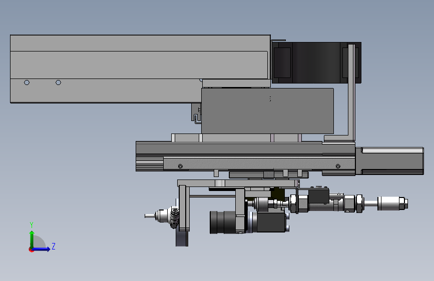Select the black pneumatic elbow fitting
This screenshot has height=281, width=434.
(x=174, y=218)
